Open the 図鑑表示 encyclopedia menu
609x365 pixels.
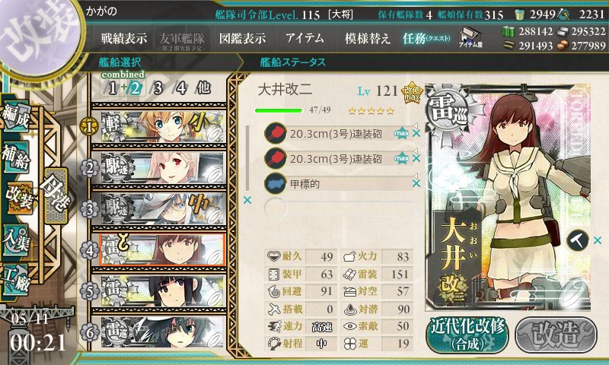coord(242,38)
